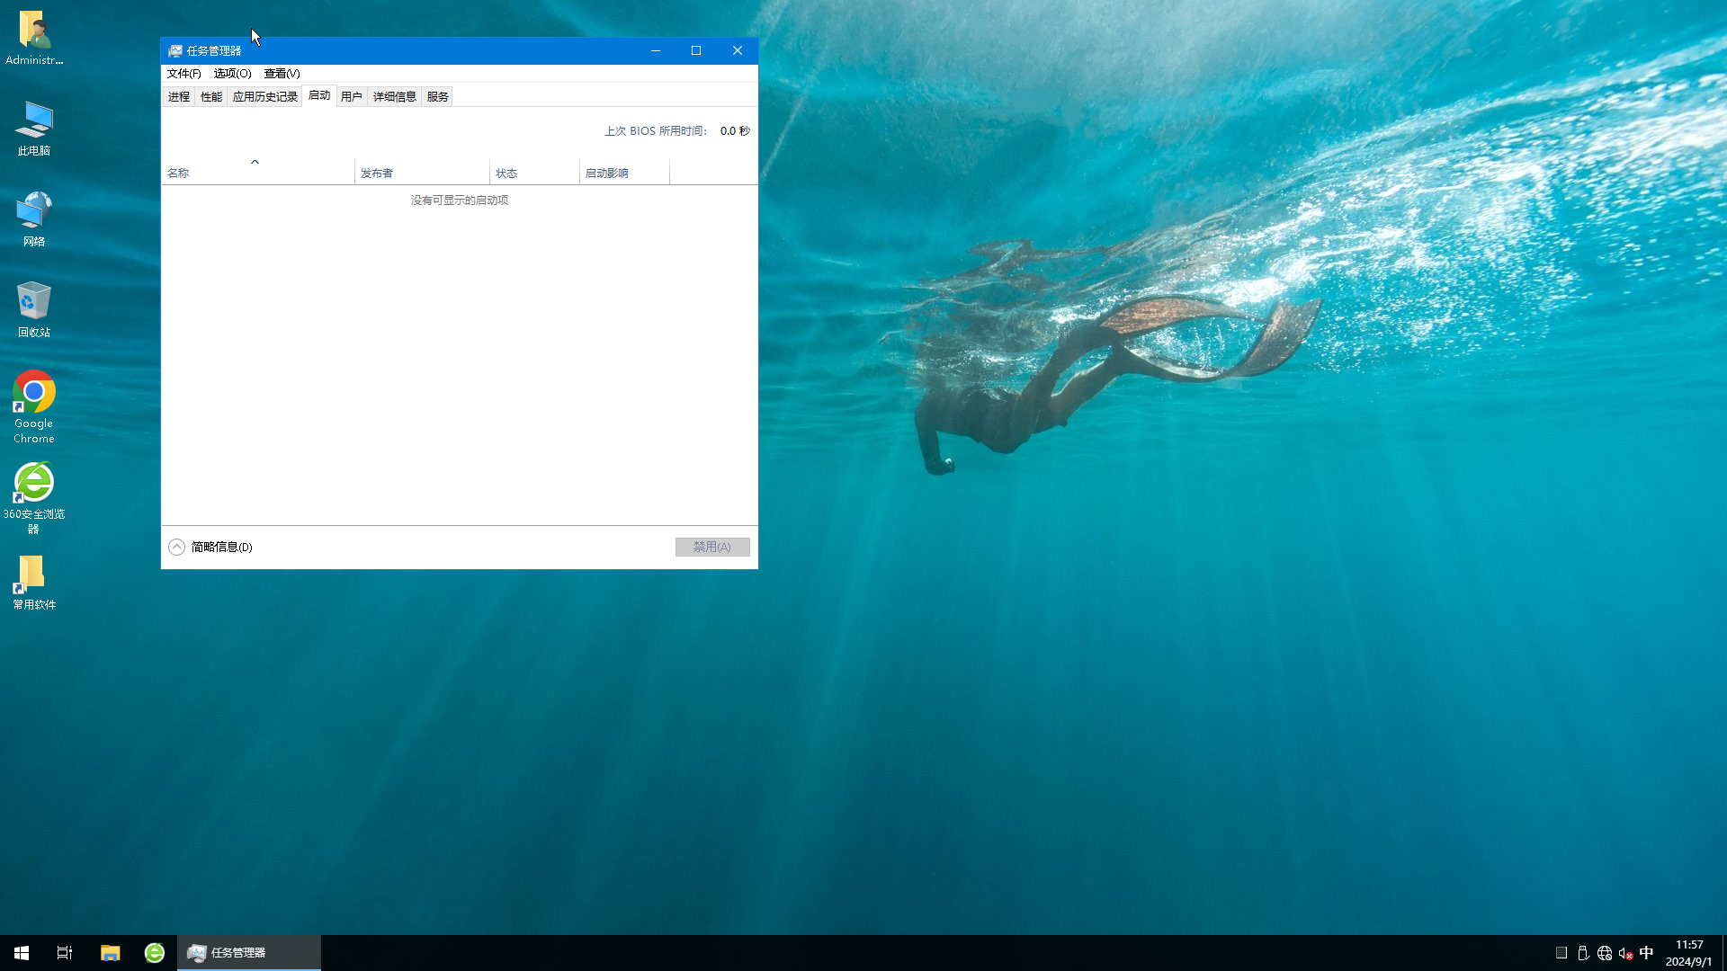Click the volume muted tray icon
The width and height of the screenshot is (1727, 971).
tap(1625, 953)
